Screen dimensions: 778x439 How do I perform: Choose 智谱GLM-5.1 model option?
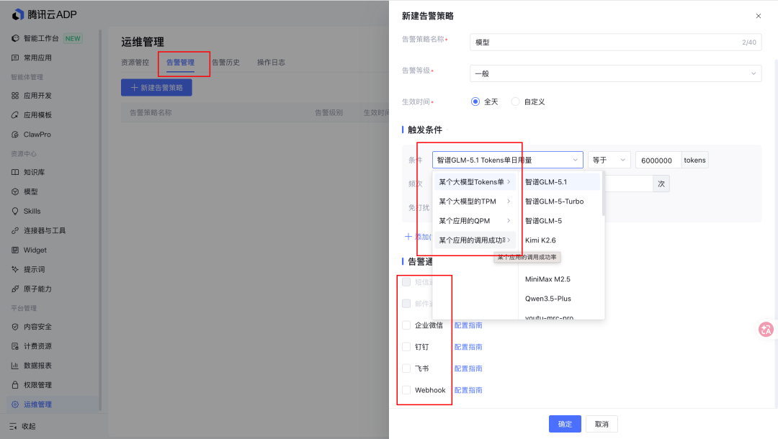point(560,182)
